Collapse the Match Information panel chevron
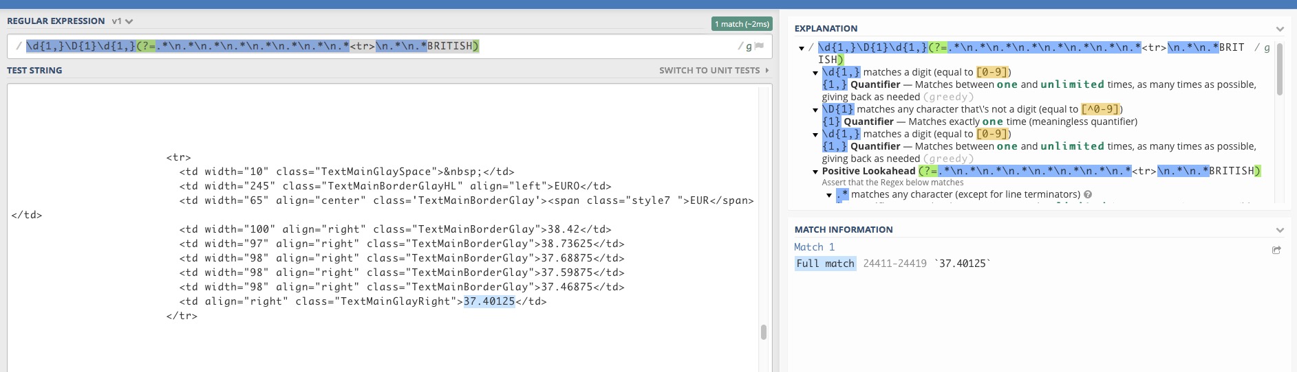 1280,230
